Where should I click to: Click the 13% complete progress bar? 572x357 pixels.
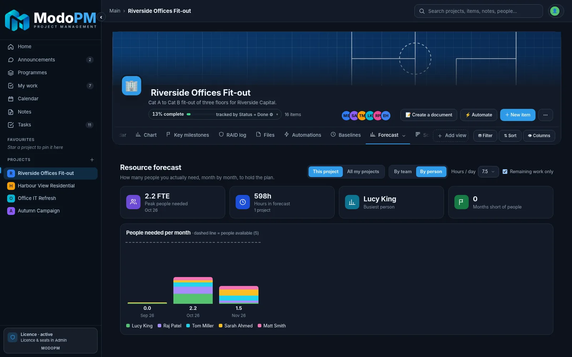(x=199, y=114)
